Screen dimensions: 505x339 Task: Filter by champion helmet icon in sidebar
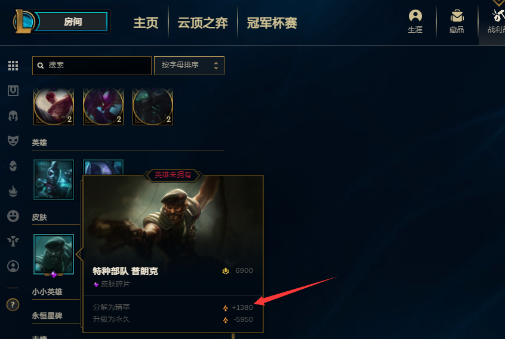(13, 116)
